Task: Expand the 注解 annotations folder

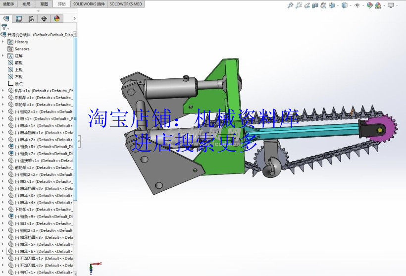Action: pos(3,55)
